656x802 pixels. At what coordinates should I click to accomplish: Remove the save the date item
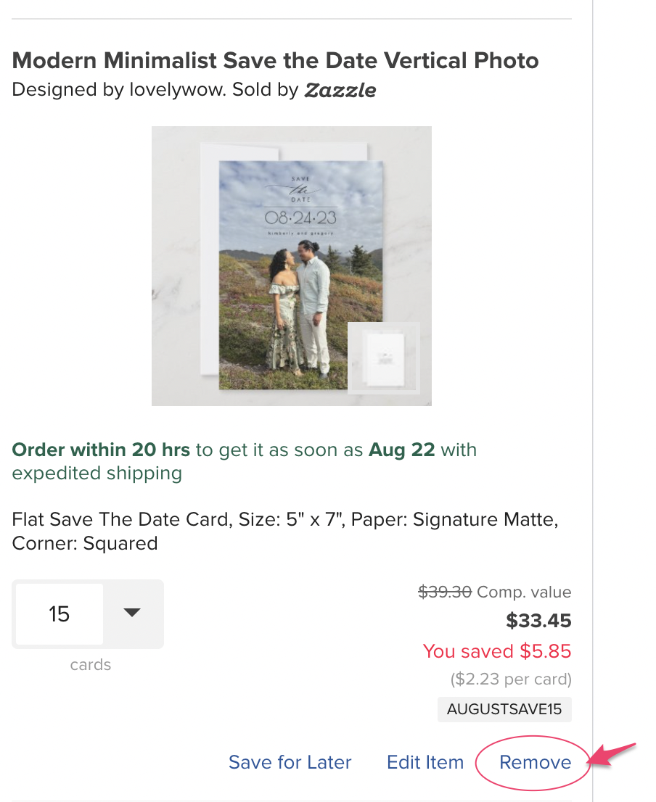pos(535,762)
